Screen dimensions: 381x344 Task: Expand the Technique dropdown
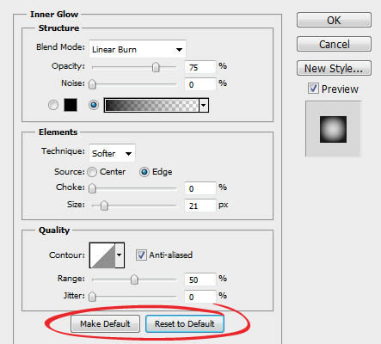112,153
